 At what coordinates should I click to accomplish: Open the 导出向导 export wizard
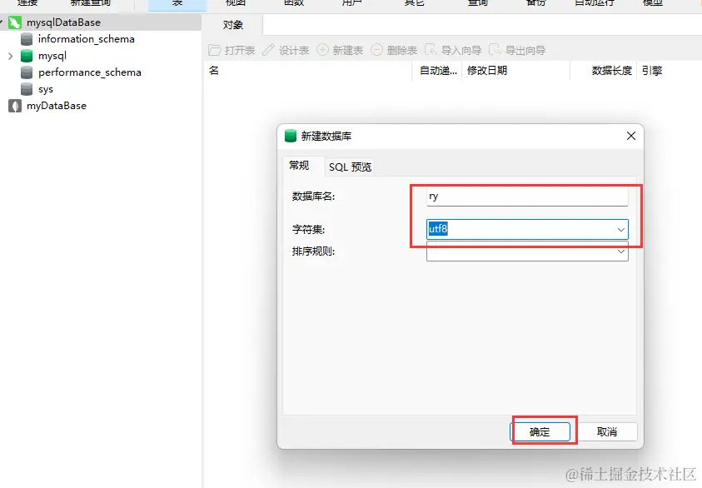pyautogui.click(x=517, y=50)
